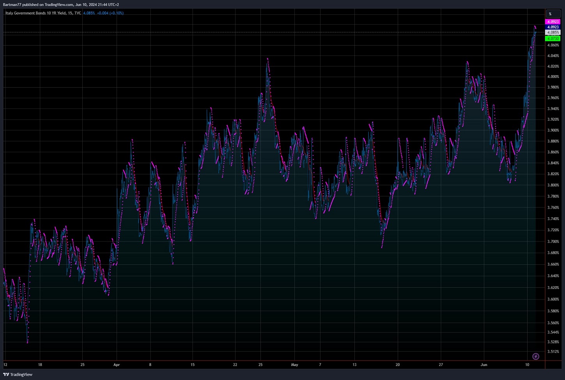565x380 pixels.
Task: Click the 10 date at time axis end
Action: pos(527,365)
